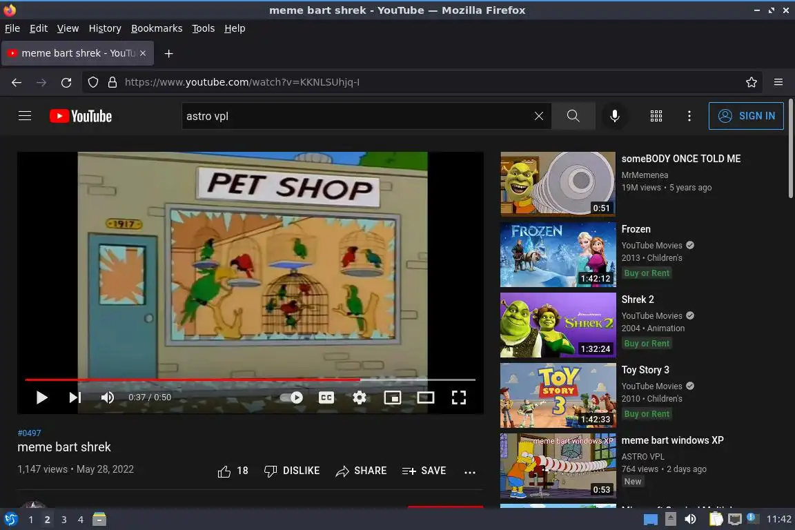Switch to workspace 4 in taskbar

81,520
